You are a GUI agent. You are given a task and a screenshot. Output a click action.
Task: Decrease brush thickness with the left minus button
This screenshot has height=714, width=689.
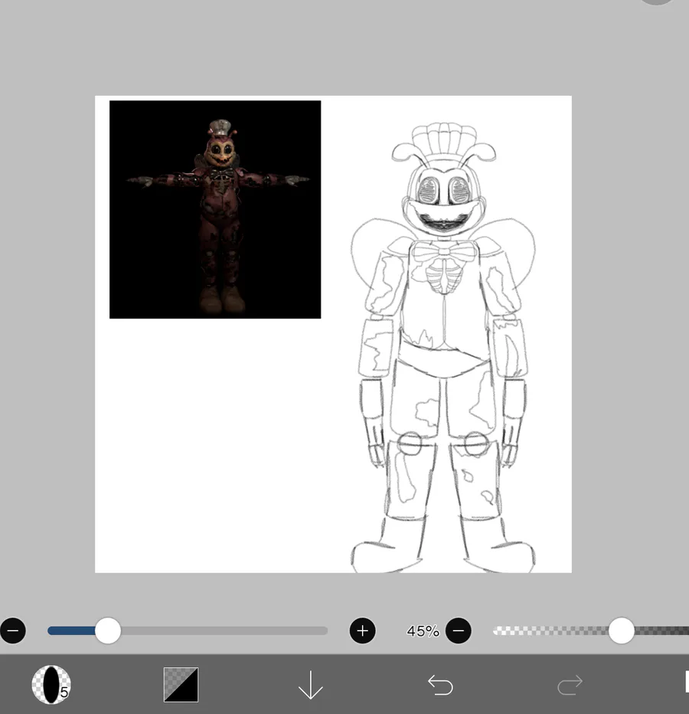[13, 630]
